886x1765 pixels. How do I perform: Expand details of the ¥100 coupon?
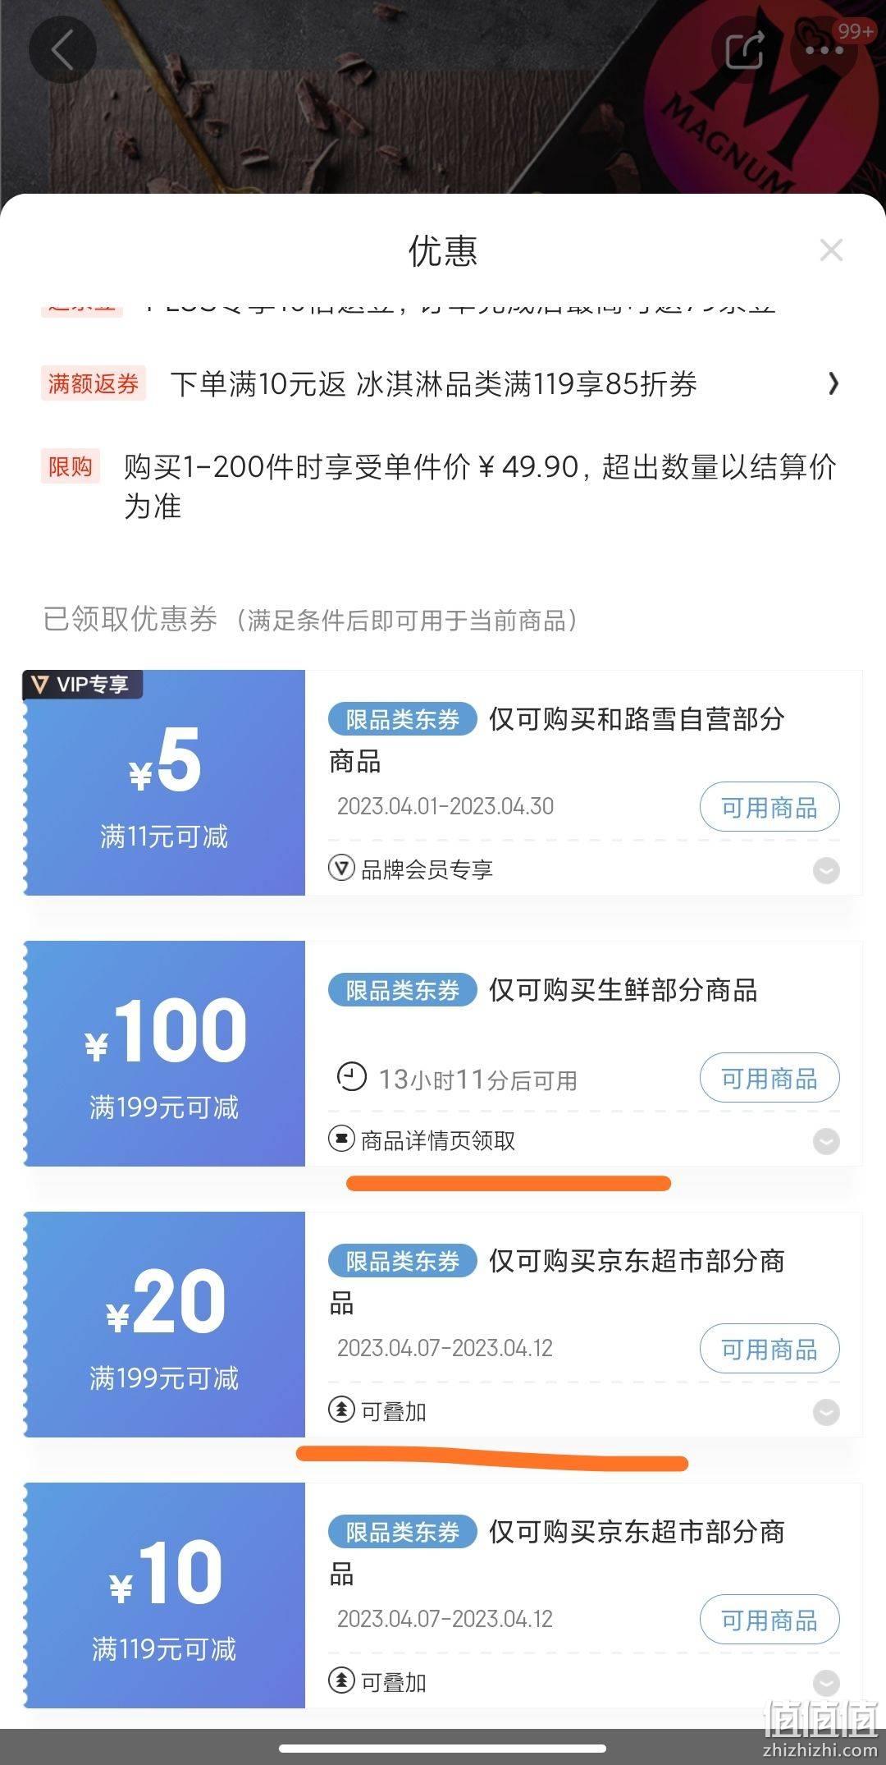826,1141
